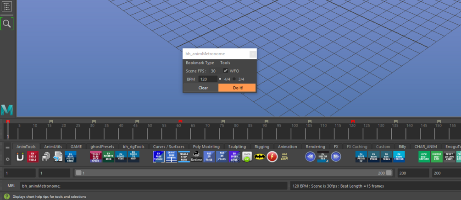This screenshot has width=461, height=200.
Task: Click the Batman logo shelf icon
Action: (260, 157)
